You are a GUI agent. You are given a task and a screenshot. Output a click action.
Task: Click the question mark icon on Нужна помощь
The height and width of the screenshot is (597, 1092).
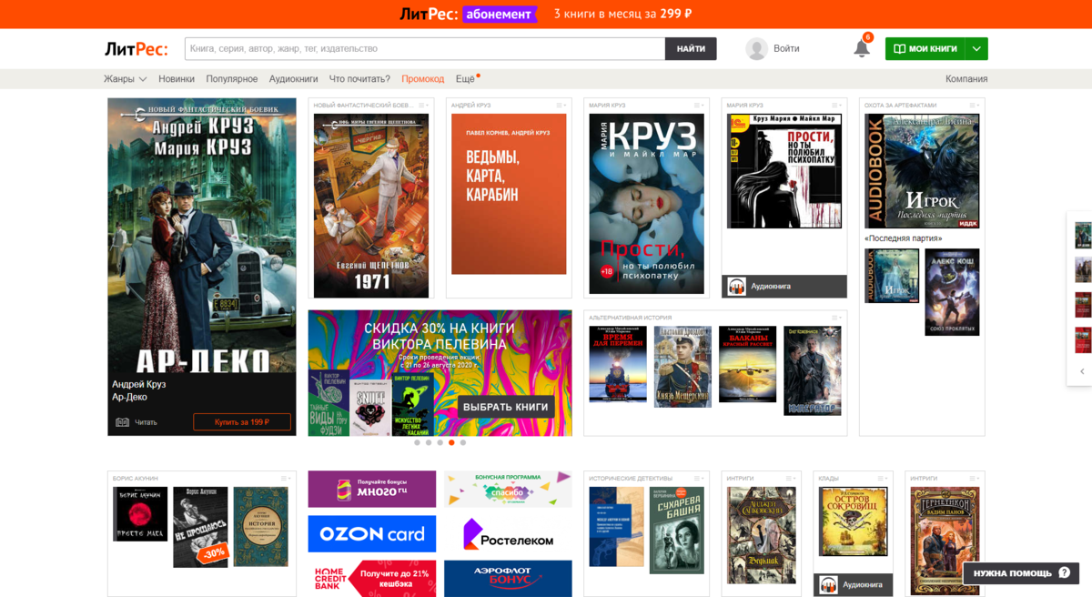tap(1064, 573)
